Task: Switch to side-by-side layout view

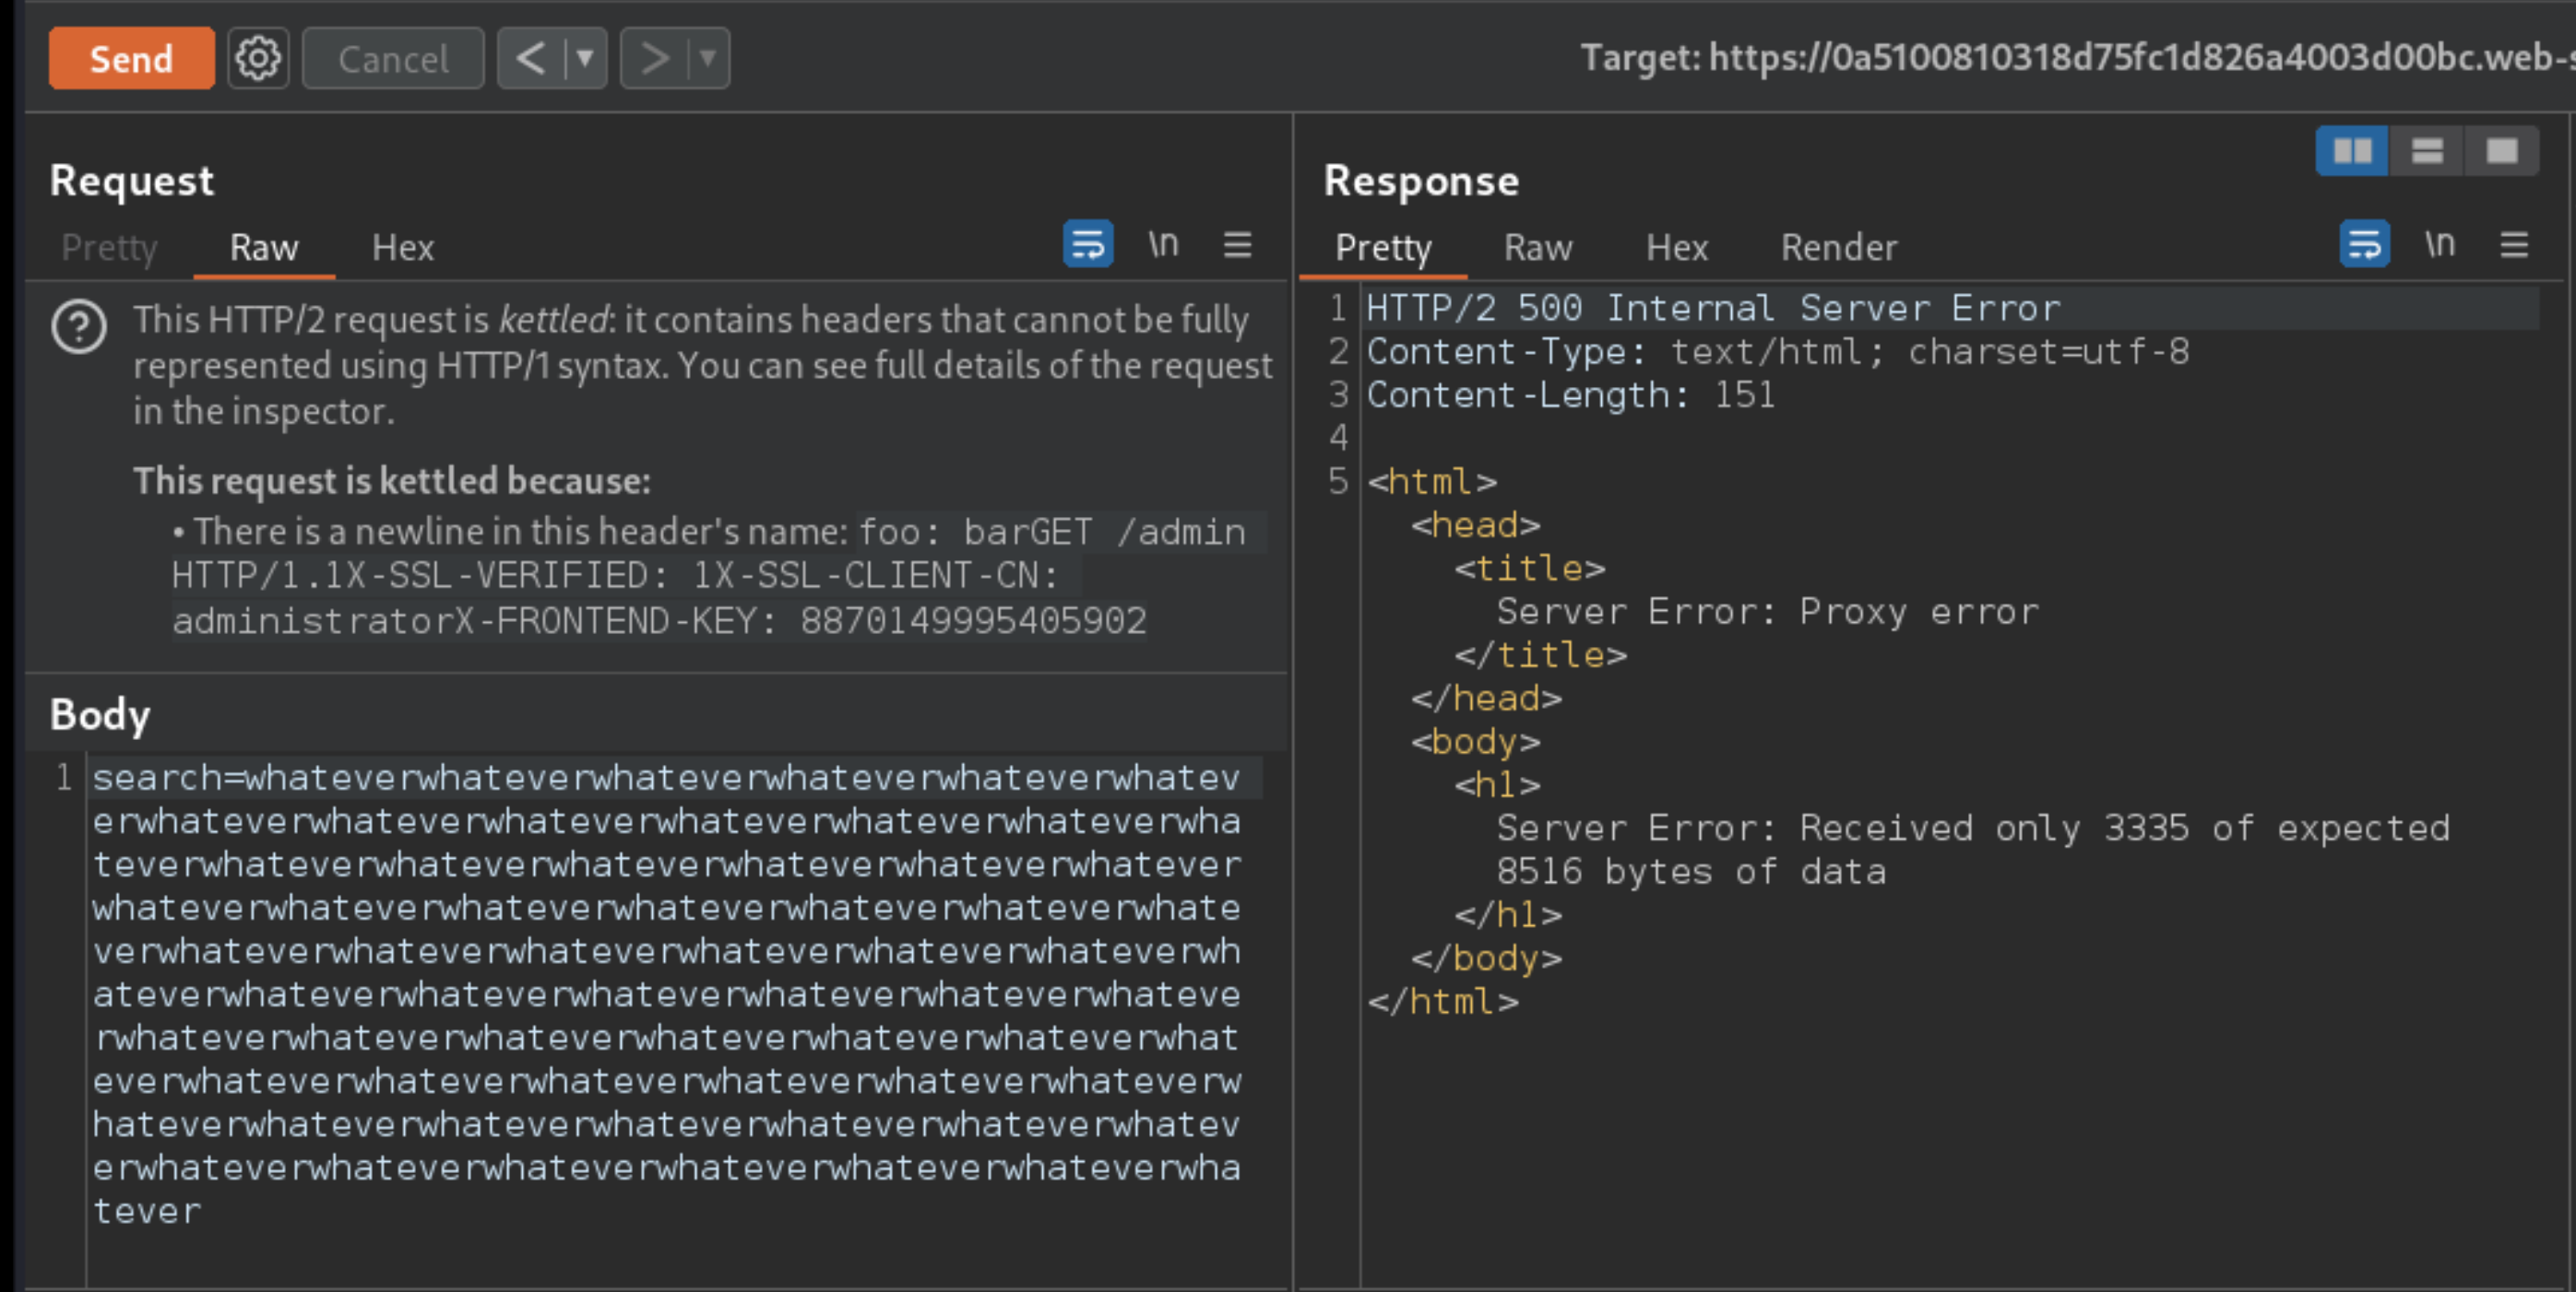Action: click(x=2352, y=151)
